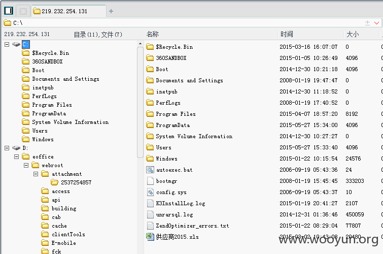
Task: Collapse the eoffice folder node
Action: pos(16,156)
